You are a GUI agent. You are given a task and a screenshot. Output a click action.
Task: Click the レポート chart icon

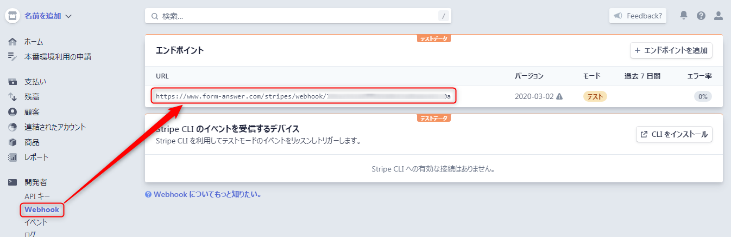pos(12,157)
